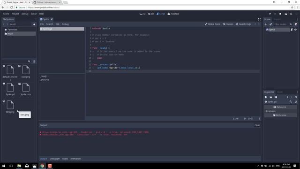
Task: Attach script icon in Scene dock toolbar
Action: coord(296,24)
